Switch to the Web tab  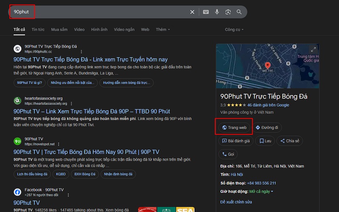pos(145,29)
